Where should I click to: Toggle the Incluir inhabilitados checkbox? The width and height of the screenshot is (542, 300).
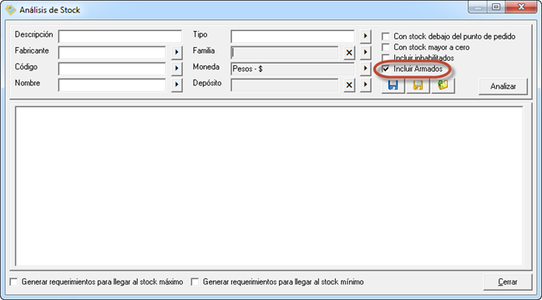(386, 58)
